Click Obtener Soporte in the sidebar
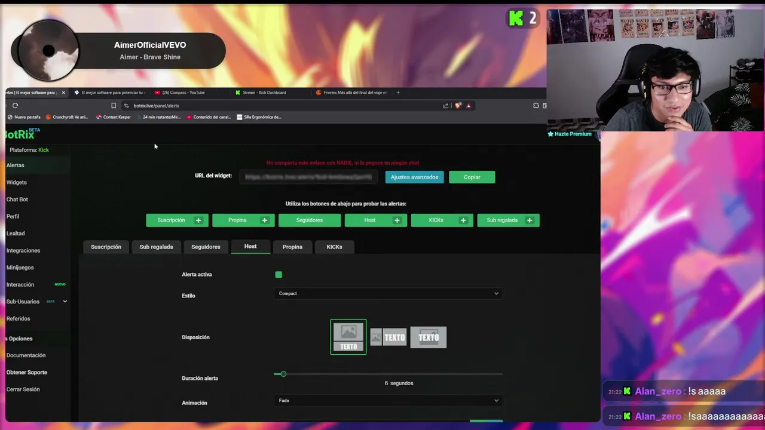The image size is (765, 430). (27, 373)
